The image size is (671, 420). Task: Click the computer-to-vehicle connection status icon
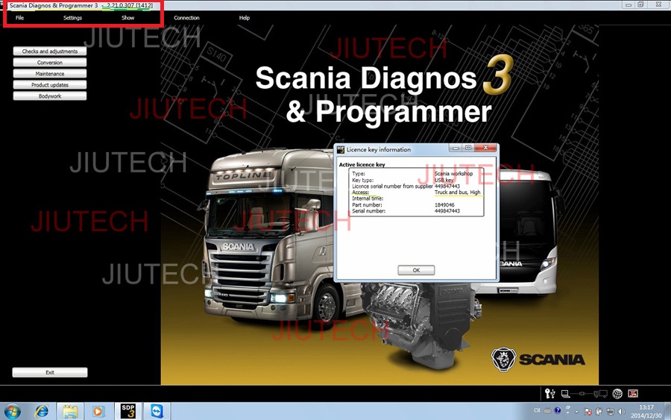tap(584, 393)
